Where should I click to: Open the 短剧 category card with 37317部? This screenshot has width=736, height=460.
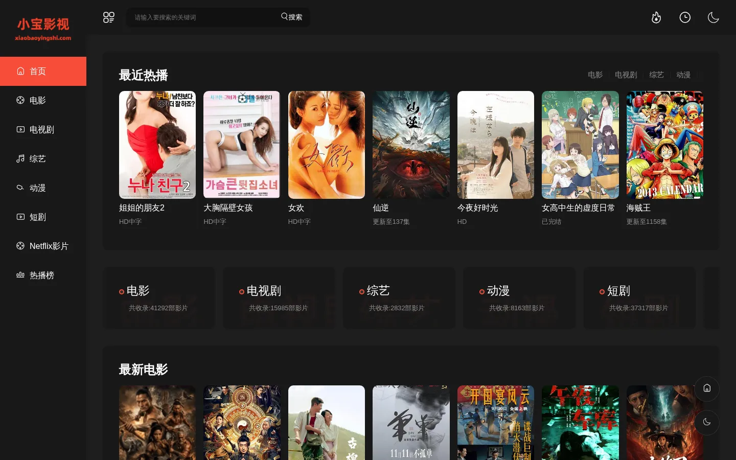click(x=639, y=298)
